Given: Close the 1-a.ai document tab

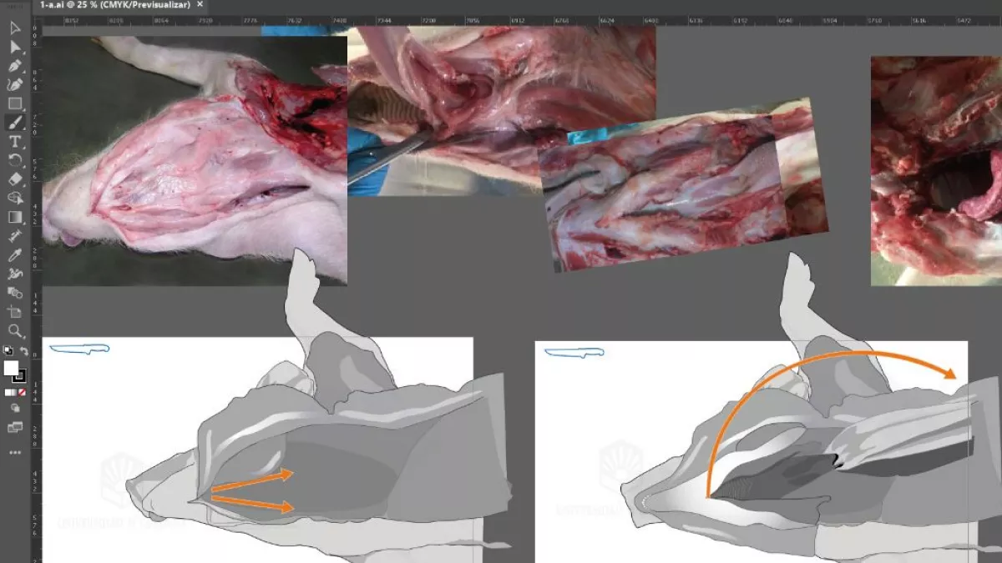Looking at the screenshot, I should pos(200,5).
